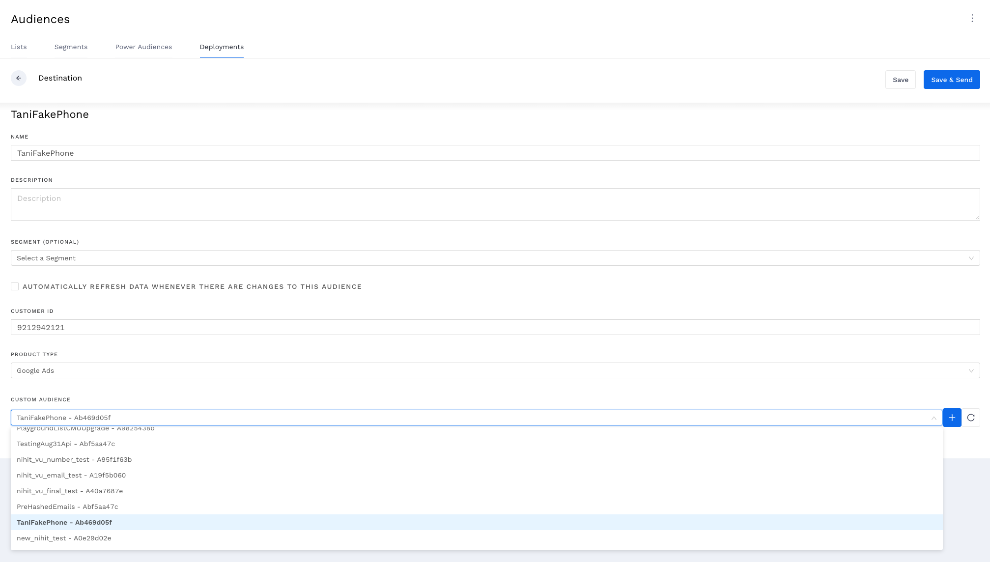Collapse the Custom Audience dropdown via its chevron
Viewport: 990px width, 562px height.
pos(934,418)
